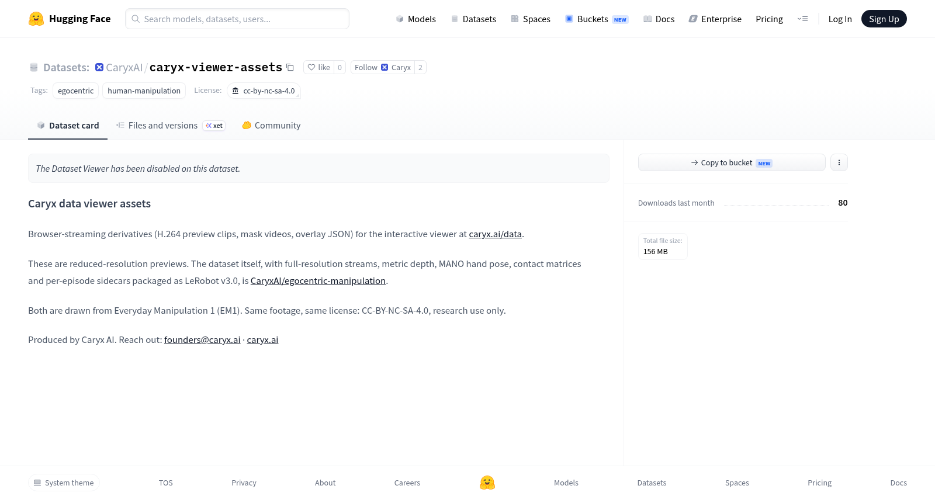
Task: Open Spaces in the top navigation
Action: tap(531, 19)
